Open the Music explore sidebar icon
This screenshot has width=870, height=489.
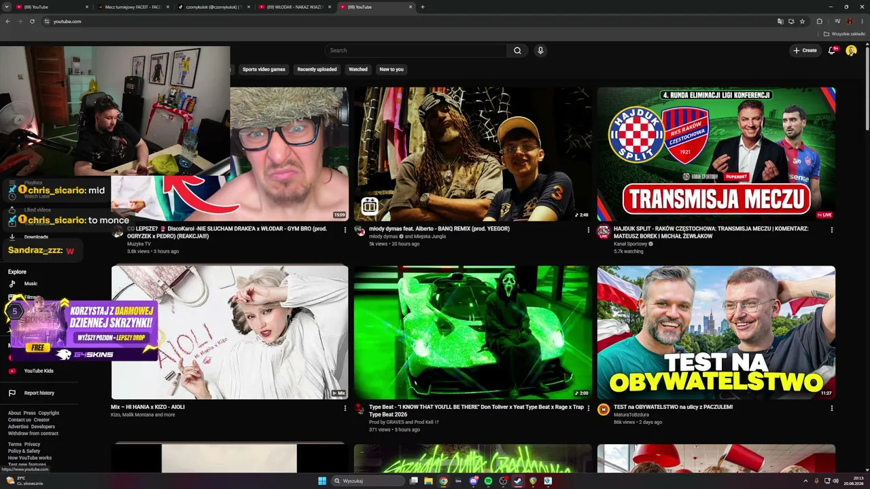(x=12, y=284)
